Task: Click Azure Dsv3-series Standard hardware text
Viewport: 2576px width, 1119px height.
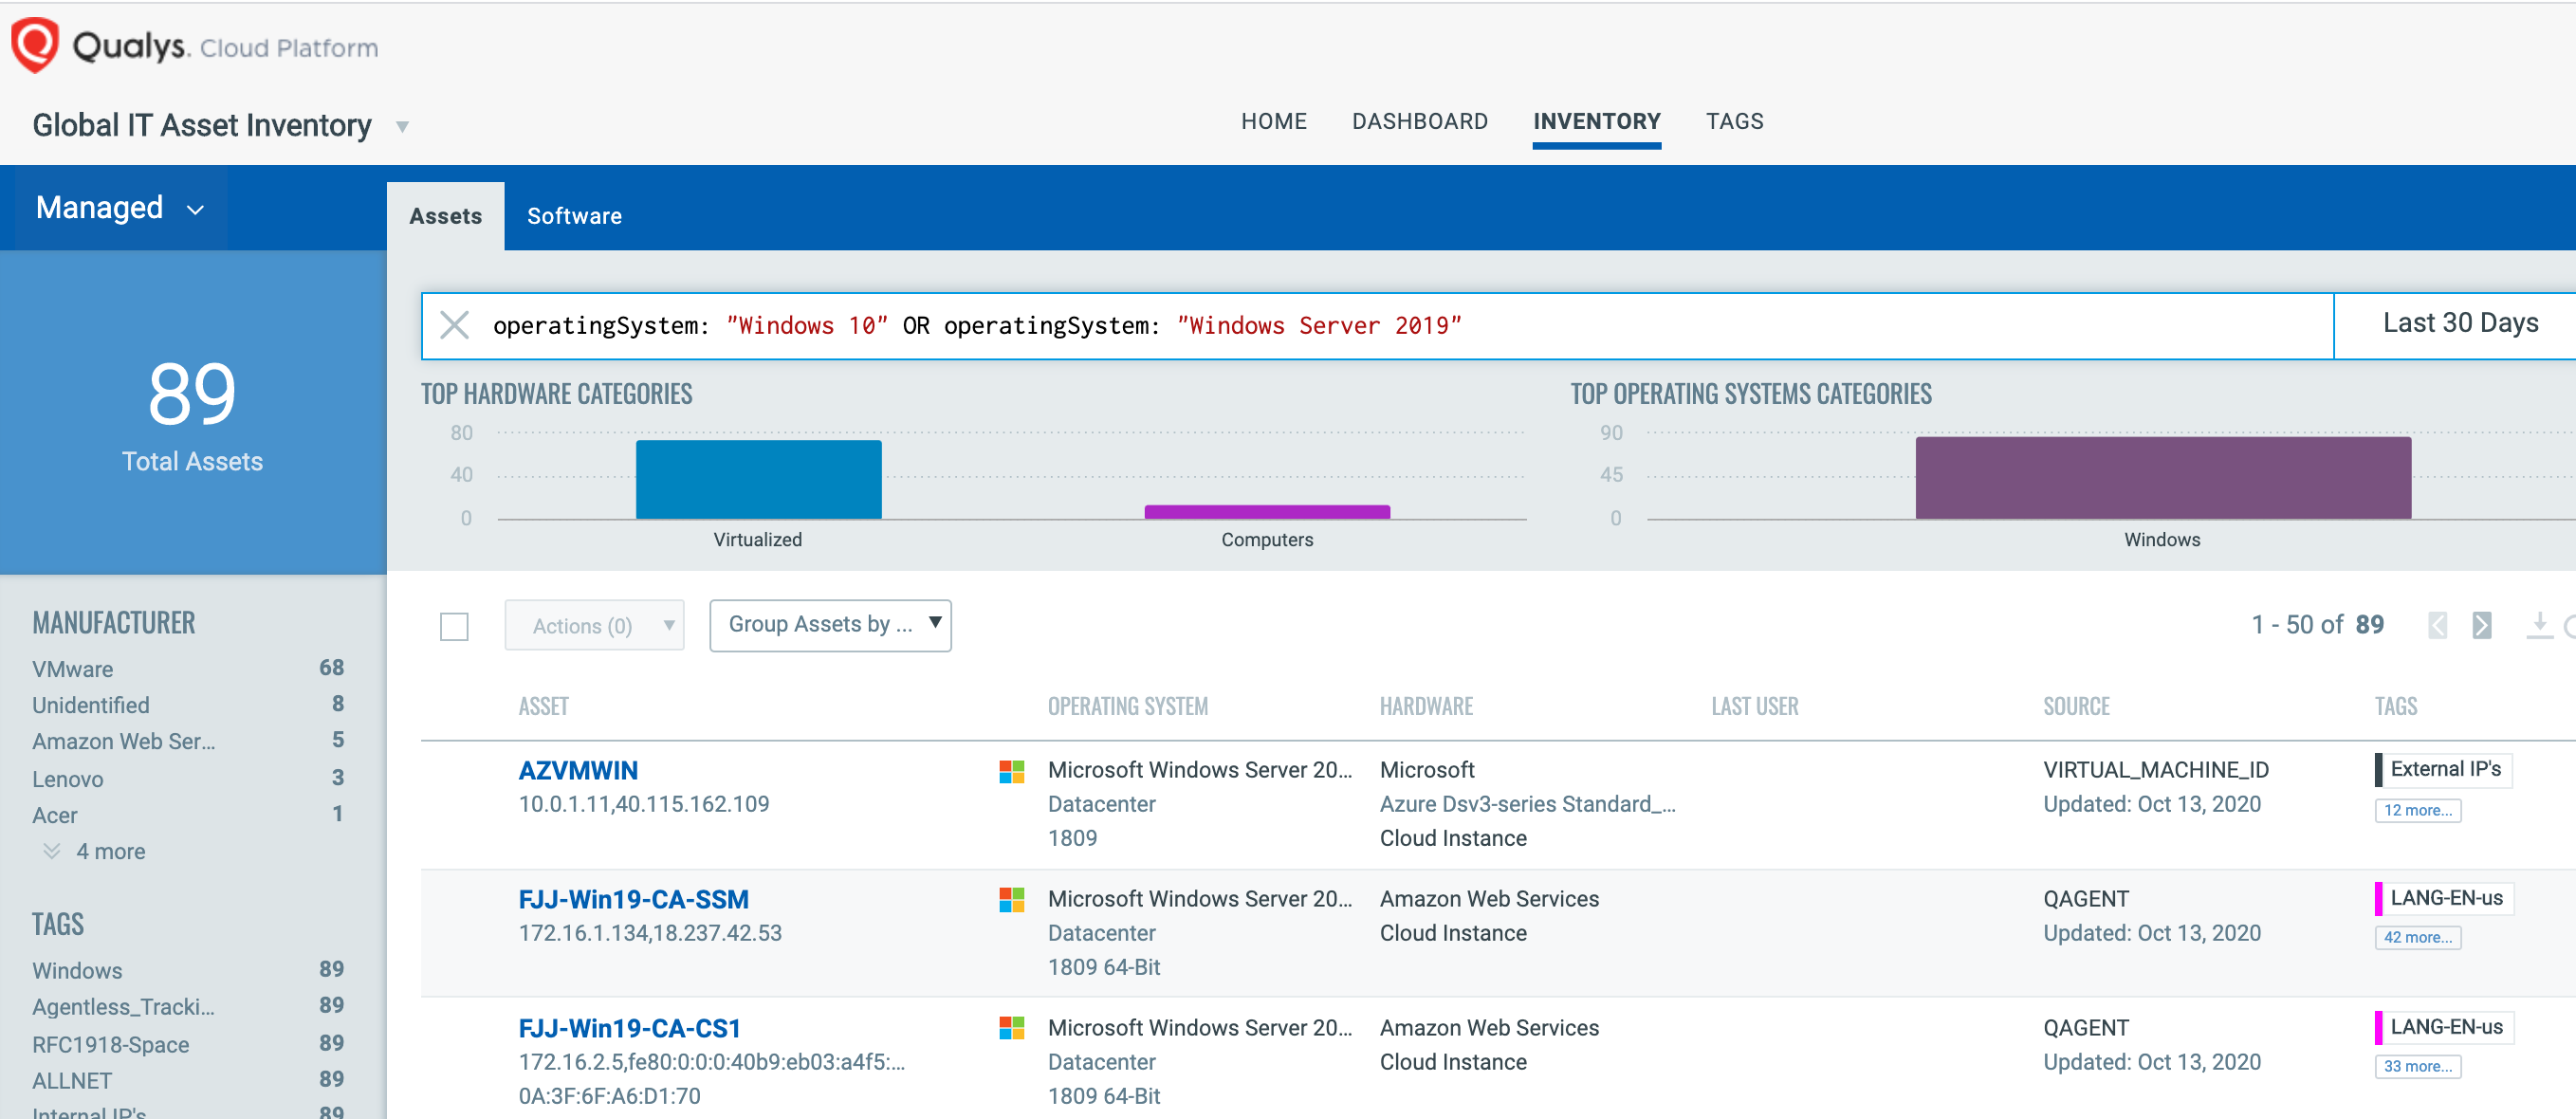Action: (x=1527, y=804)
